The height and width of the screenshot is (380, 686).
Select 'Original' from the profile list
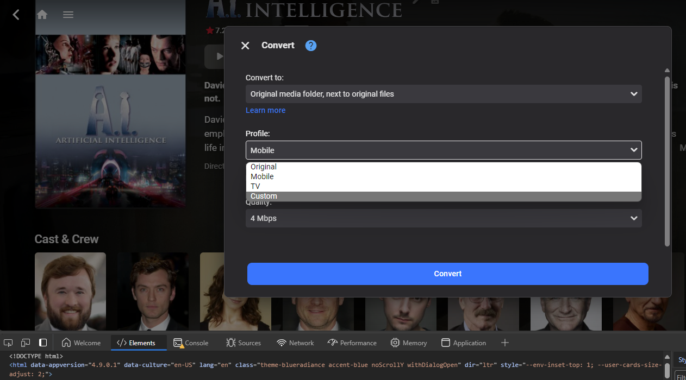click(264, 167)
